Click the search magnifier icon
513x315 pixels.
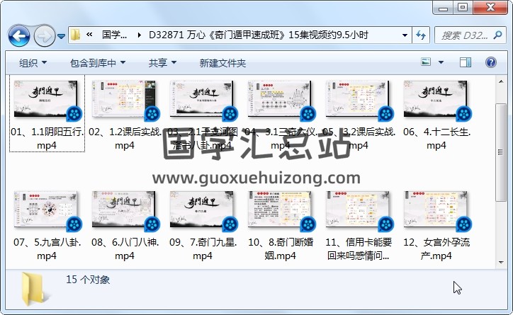[x=496, y=35]
